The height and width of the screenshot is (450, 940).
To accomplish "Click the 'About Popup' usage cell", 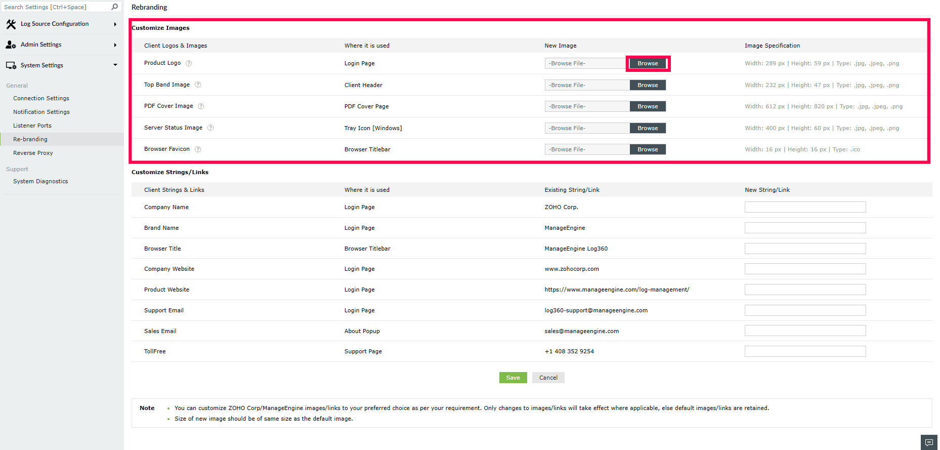I will tap(362, 331).
